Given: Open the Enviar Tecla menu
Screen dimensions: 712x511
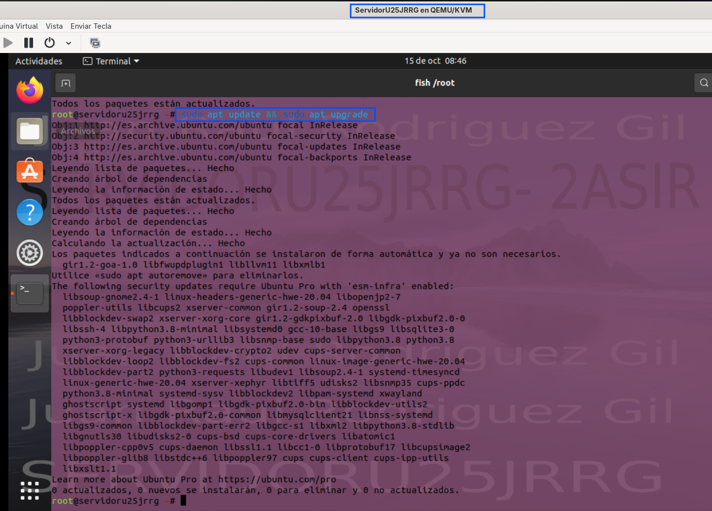Looking at the screenshot, I should (x=91, y=26).
